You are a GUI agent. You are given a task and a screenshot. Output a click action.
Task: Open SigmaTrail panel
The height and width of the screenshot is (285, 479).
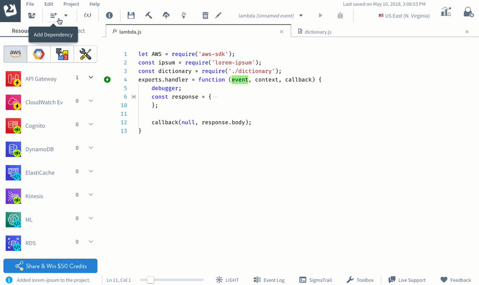tap(315, 280)
